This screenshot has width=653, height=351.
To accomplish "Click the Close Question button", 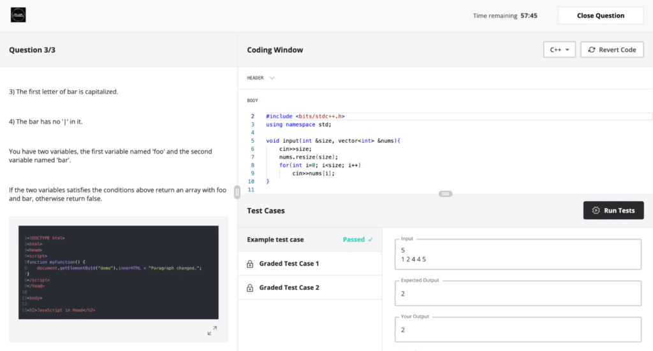I will tap(600, 15).
